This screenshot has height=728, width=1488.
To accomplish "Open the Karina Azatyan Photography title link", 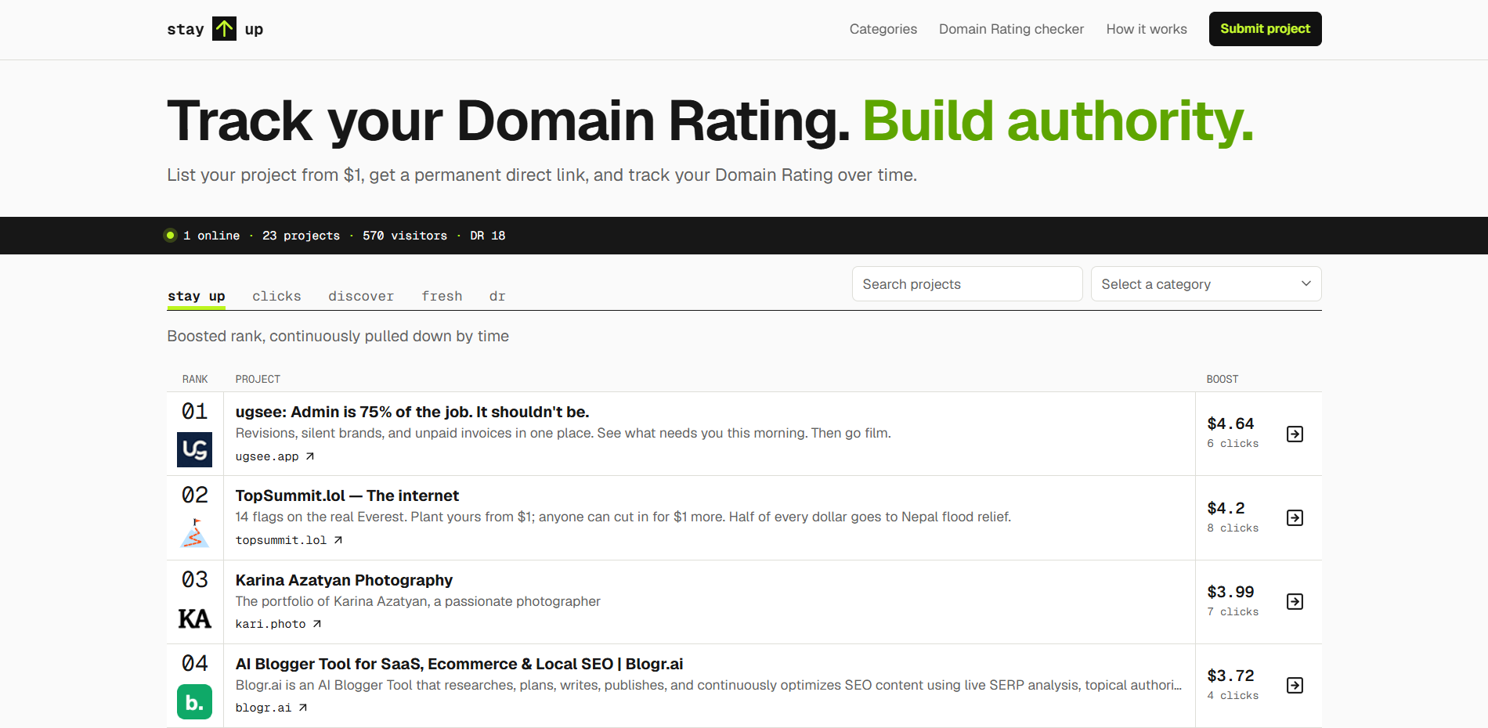I will click(344, 580).
